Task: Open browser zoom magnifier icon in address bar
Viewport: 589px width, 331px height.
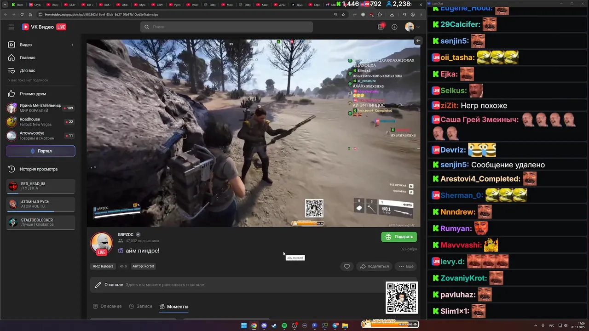Action: point(335,14)
